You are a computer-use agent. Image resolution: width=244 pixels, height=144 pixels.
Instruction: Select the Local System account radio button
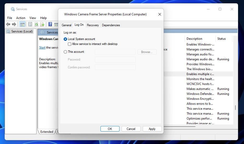pyautogui.click(x=65, y=39)
